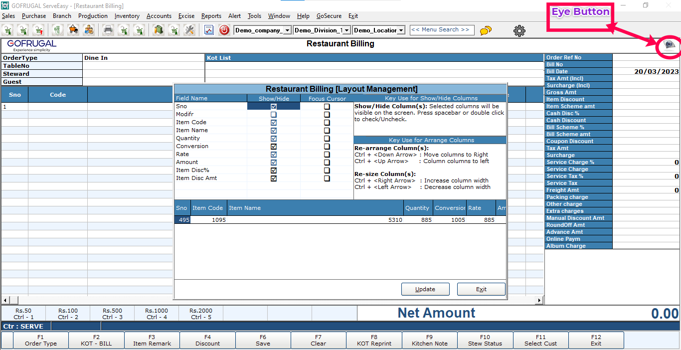Expand the Demo_Location dropdown

(401, 30)
